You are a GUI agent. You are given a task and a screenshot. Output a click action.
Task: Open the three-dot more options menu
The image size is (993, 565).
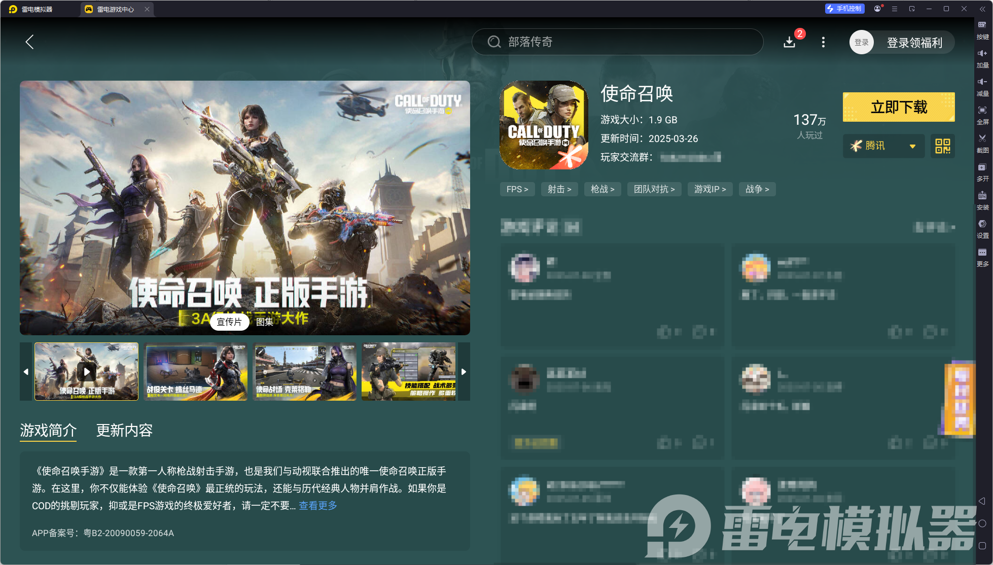823,42
